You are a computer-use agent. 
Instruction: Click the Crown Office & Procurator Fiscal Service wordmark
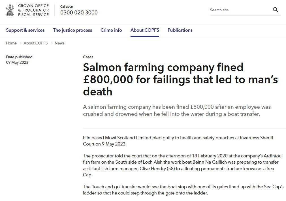coord(33,10)
